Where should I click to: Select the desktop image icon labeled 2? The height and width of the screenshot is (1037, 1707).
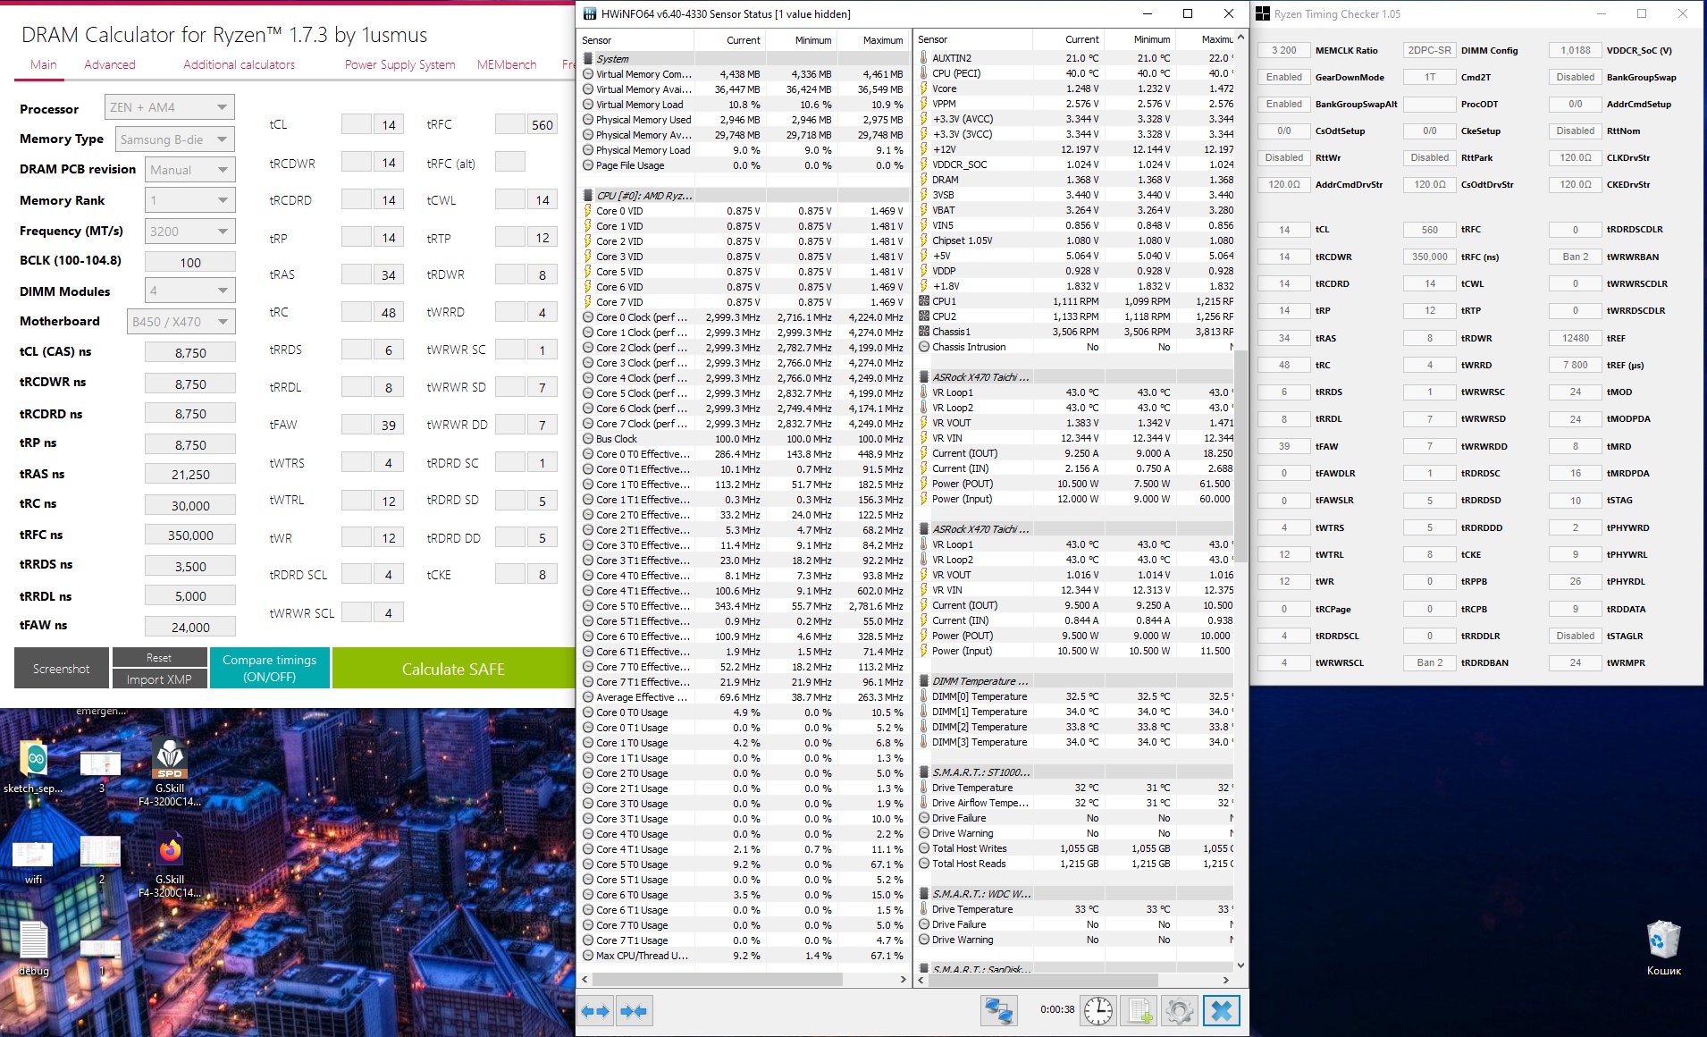(101, 861)
